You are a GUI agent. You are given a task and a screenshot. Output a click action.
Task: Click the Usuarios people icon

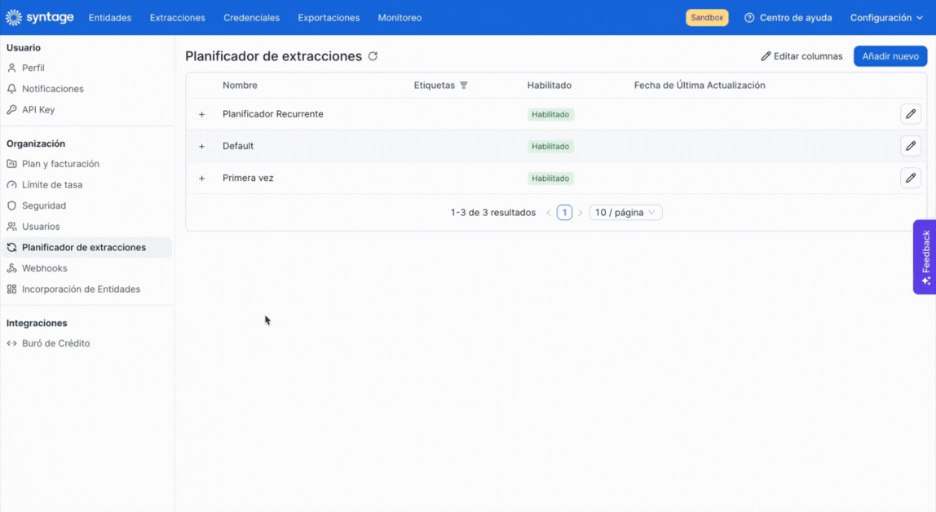(x=12, y=227)
